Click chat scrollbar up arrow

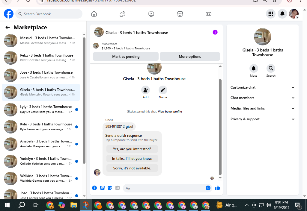click(220, 66)
